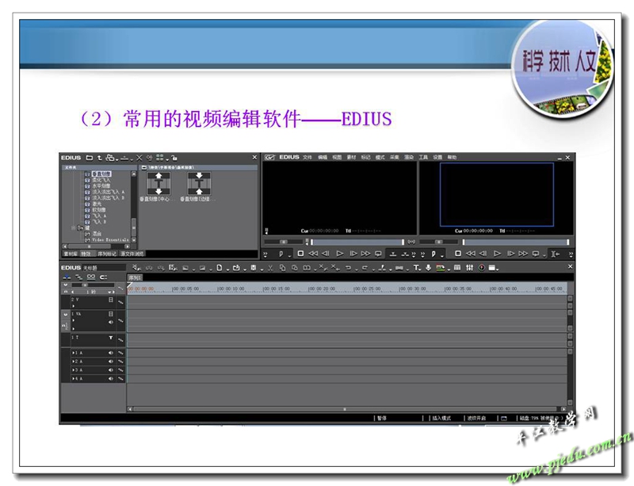Select Video Essentials in effects tree
The height and width of the screenshot is (486, 634).
pyautogui.click(x=110, y=240)
